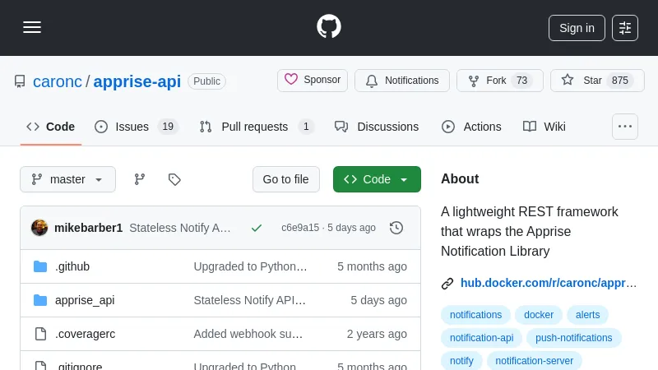Sponsor the project with heart button

(x=313, y=81)
